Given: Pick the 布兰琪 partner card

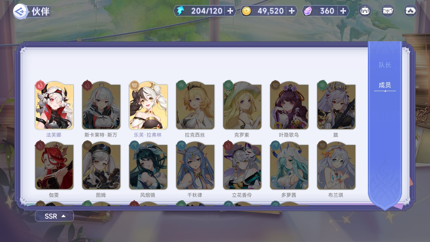Looking at the screenshot, I should tap(336, 166).
